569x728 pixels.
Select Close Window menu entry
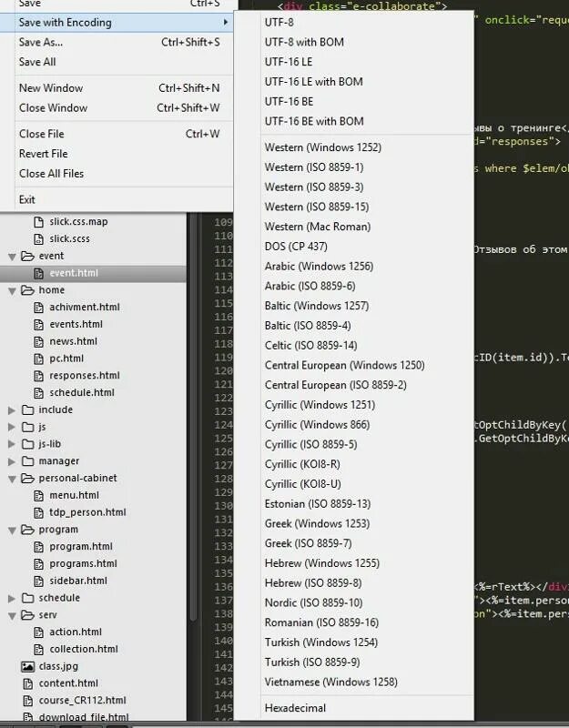pyautogui.click(x=117, y=107)
